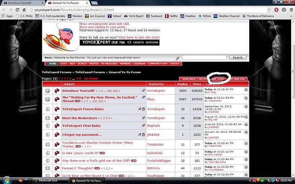Image resolution: width=295 pixels, height=184 pixels.
Task: Click here to join the chat link
Action: tap(139, 37)
